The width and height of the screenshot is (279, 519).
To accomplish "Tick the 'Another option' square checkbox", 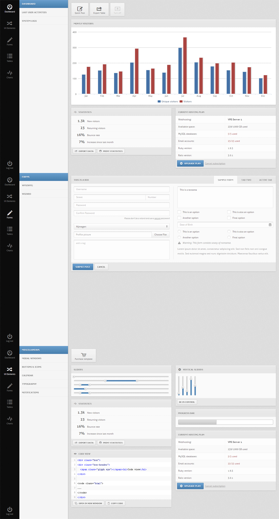I will pyautogui.click(x=180, y=218).
